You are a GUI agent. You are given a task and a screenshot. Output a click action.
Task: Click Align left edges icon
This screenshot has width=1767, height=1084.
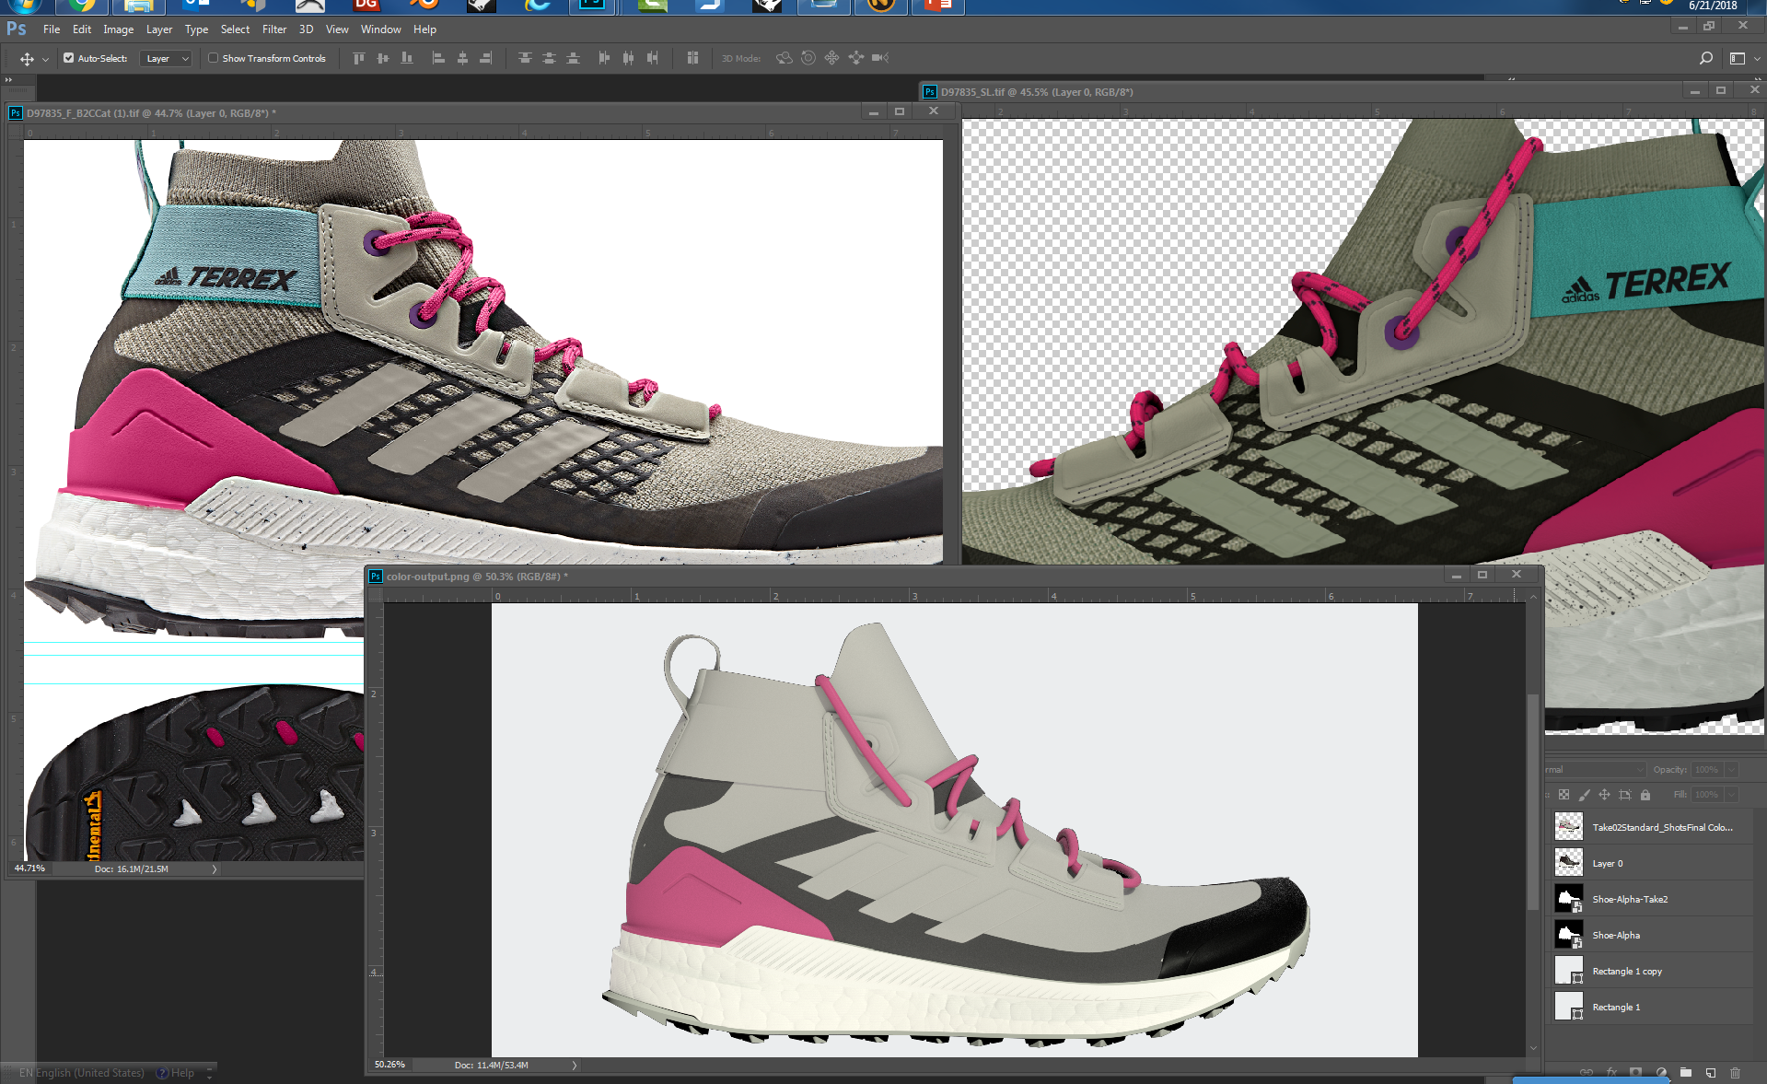point(438,58)
